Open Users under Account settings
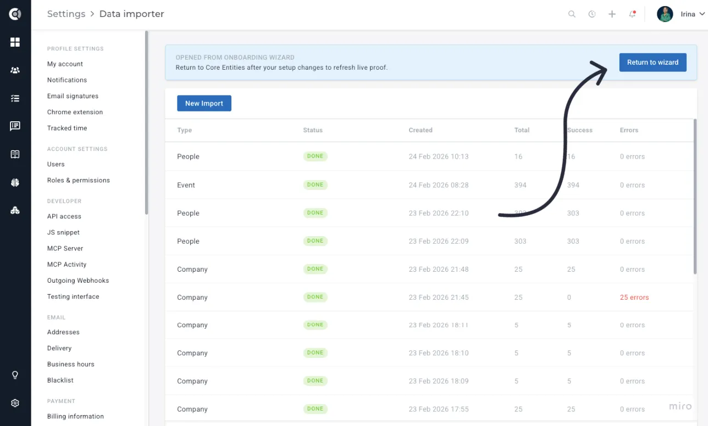 pos(56,164)
